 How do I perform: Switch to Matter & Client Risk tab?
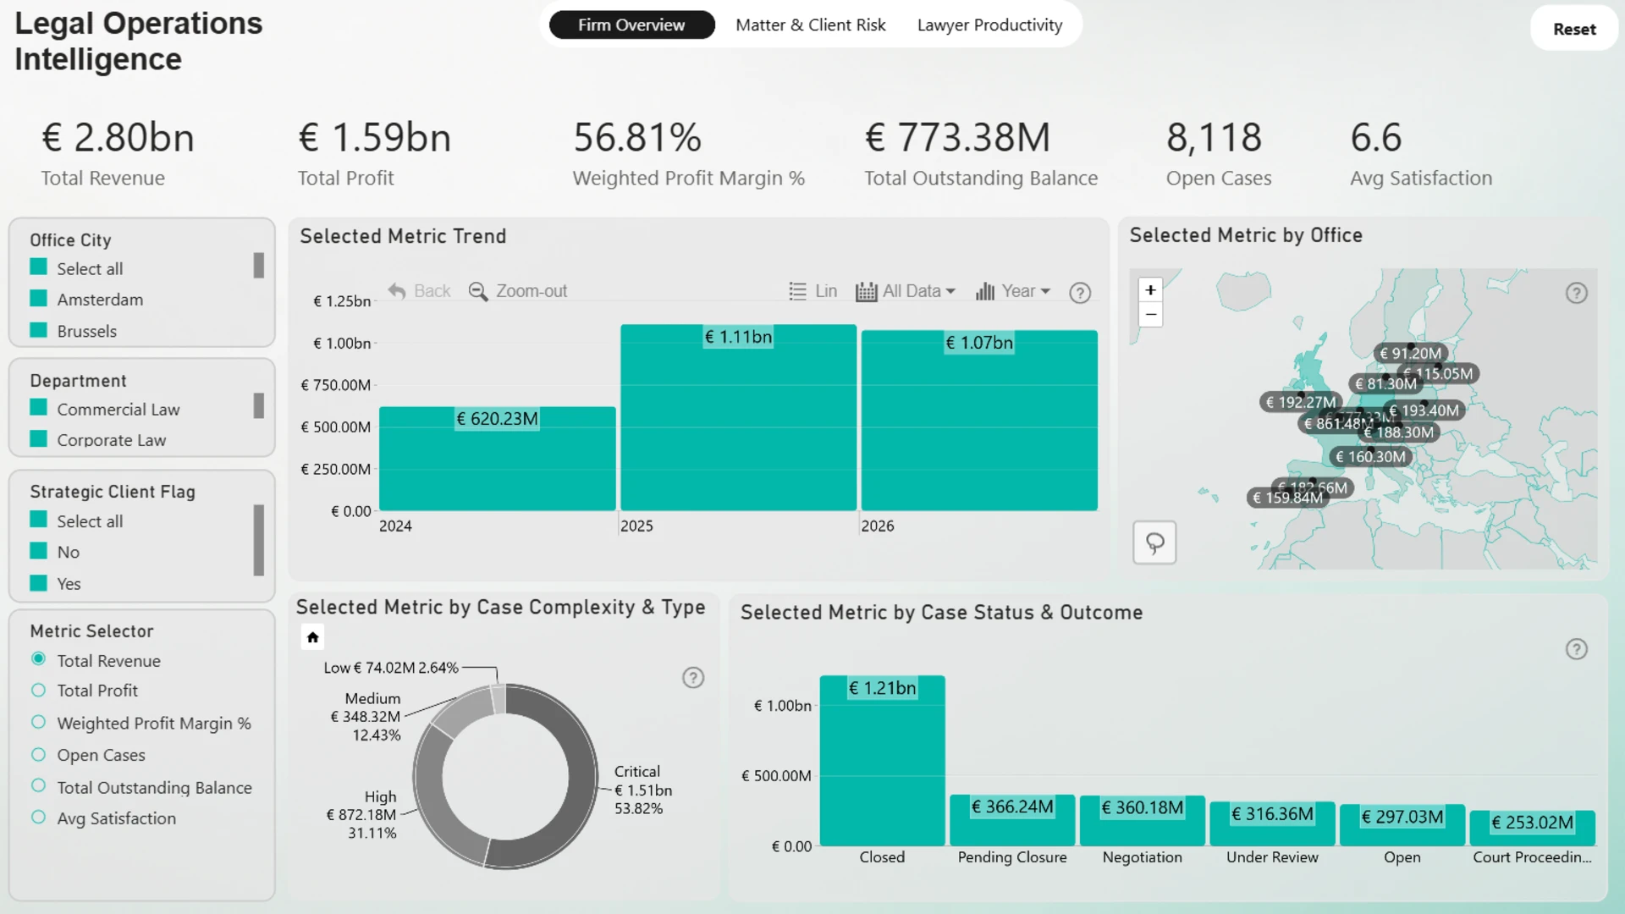point(810,25)
